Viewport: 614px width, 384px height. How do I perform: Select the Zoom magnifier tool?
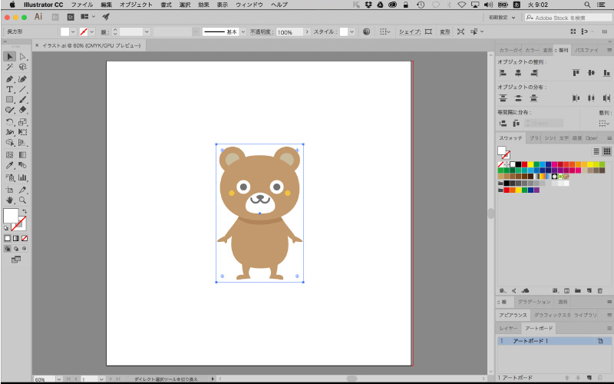pos(22,200)
